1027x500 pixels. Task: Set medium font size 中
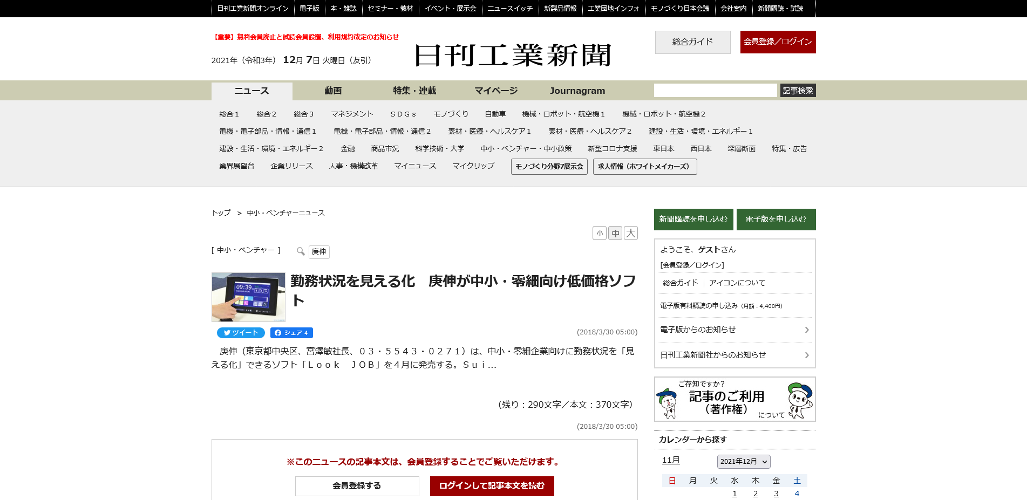tap(615, 233)
